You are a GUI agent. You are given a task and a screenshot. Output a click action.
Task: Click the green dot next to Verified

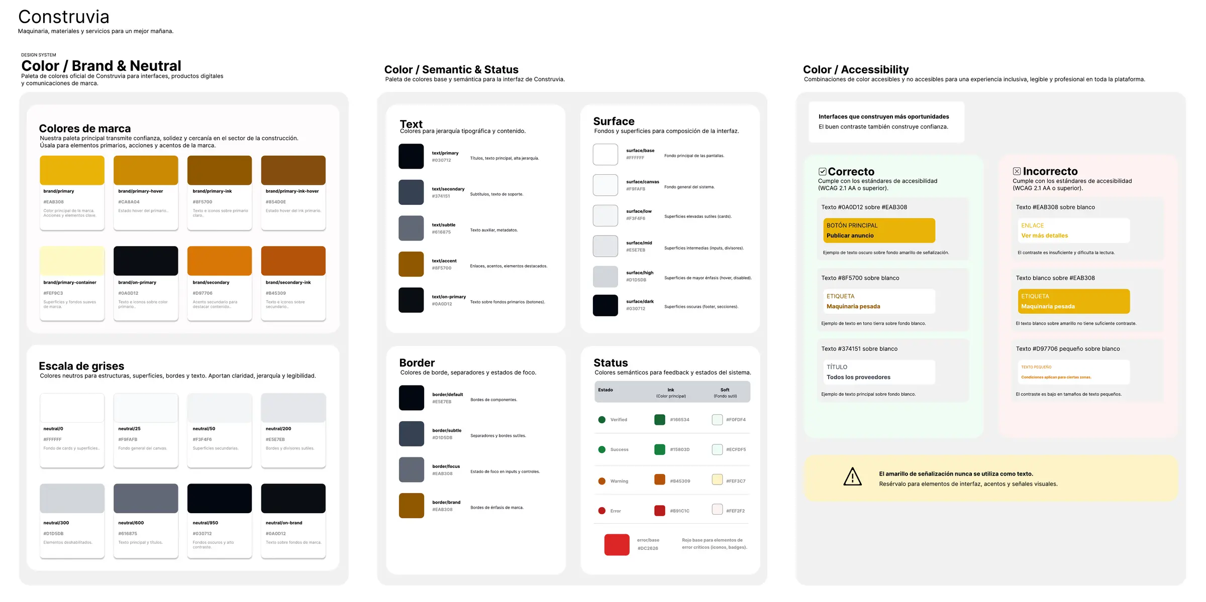pos(601,420)
